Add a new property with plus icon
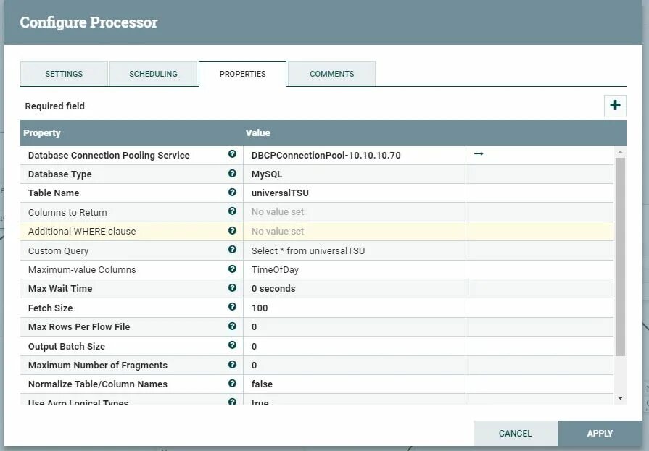The width and height of the screenshot is (649, 451). (x=615, y=106)
